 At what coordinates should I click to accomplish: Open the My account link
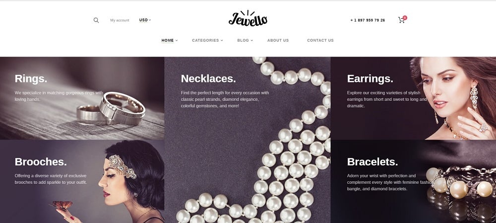120,20
